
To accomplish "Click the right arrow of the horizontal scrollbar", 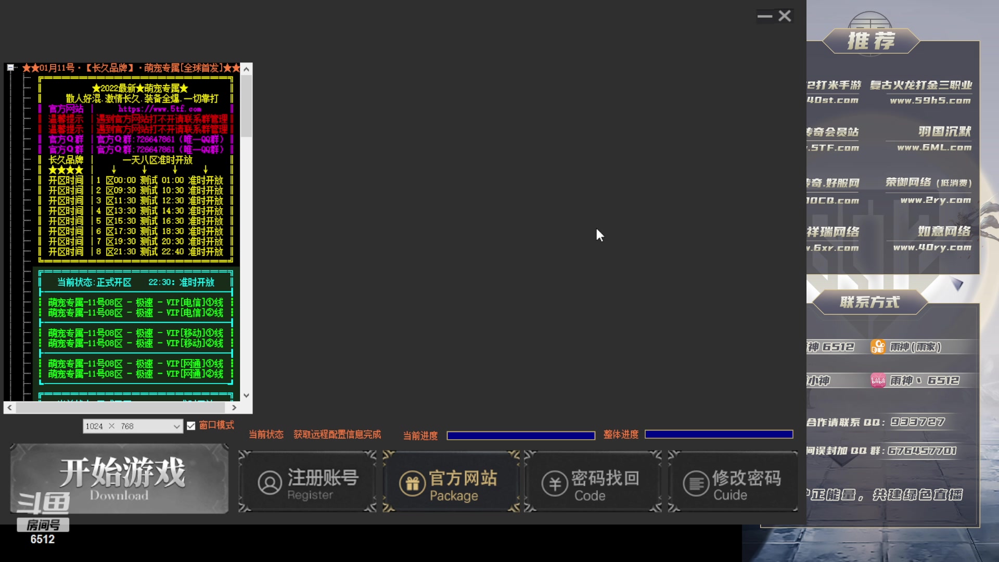I will (x=235, y=407).
